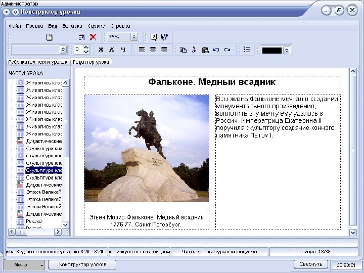Image resolution: width=364 pixels, height=273 pixels.
Task: Align text to the left
Action: pos(142,50)
